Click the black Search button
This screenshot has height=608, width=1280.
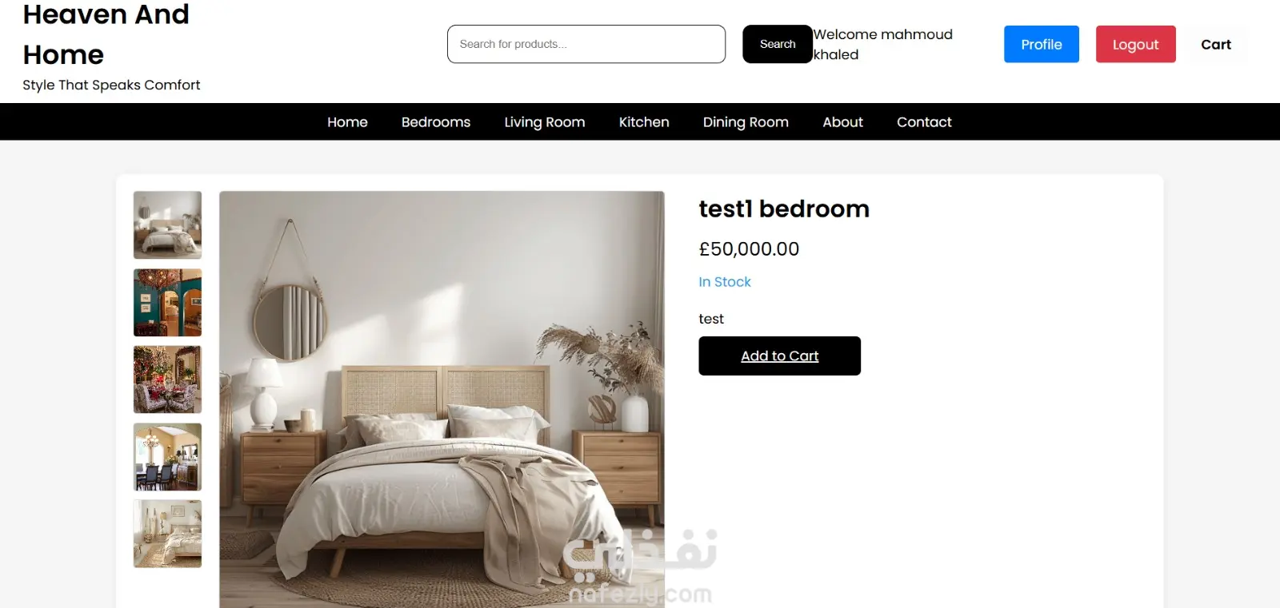(x=778, y=44)
